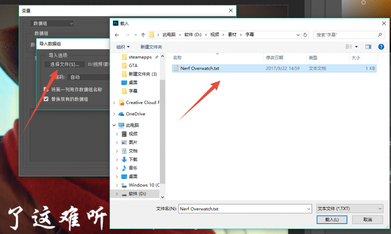Refresh the folder view
The width and height of the screenshot is (391, 234).
click(305, 35)
